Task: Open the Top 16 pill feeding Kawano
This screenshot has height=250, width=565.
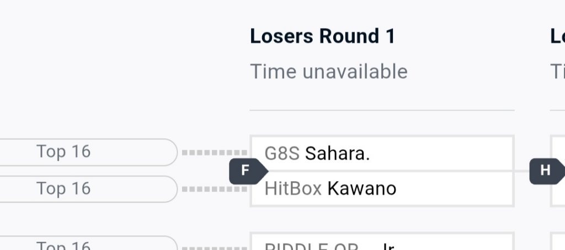Action: [x=88, y=189]
